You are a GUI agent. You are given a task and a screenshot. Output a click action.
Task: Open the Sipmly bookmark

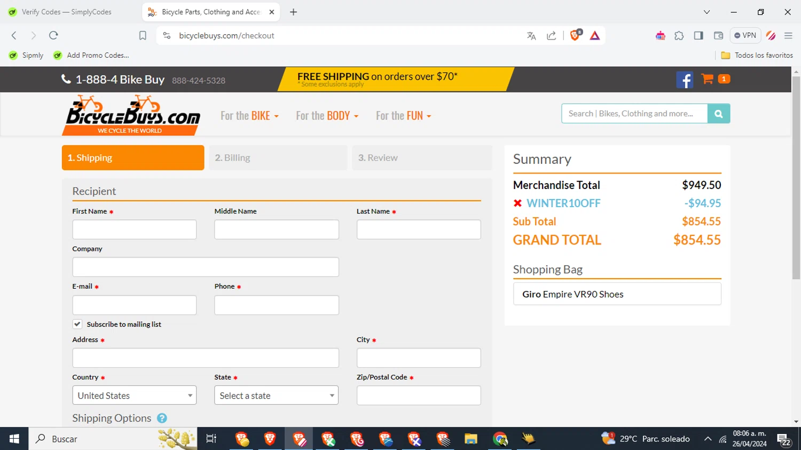tap(27, 55)
